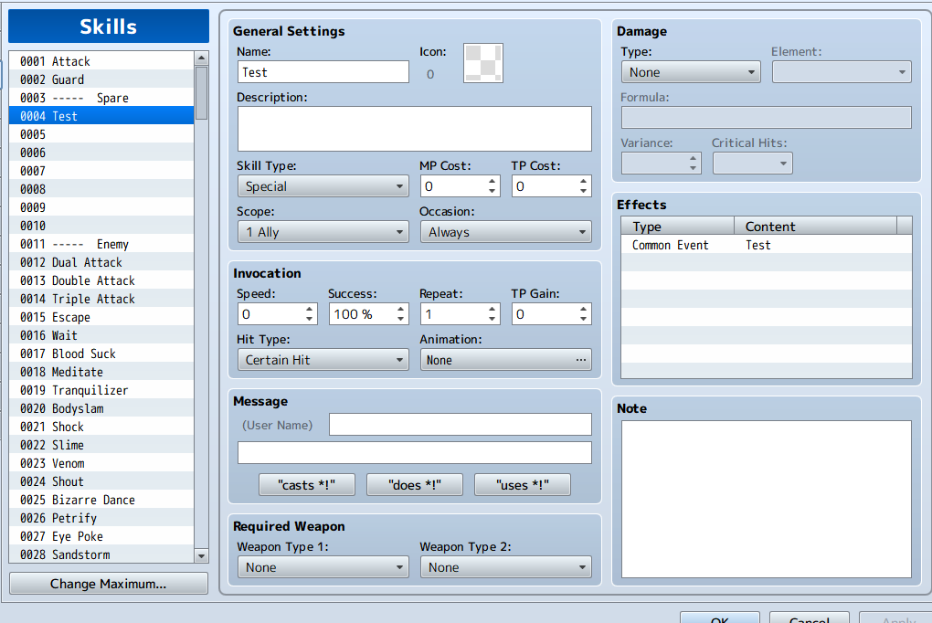Open the Weapon Type 2 dropdown

tap(506, 567)
